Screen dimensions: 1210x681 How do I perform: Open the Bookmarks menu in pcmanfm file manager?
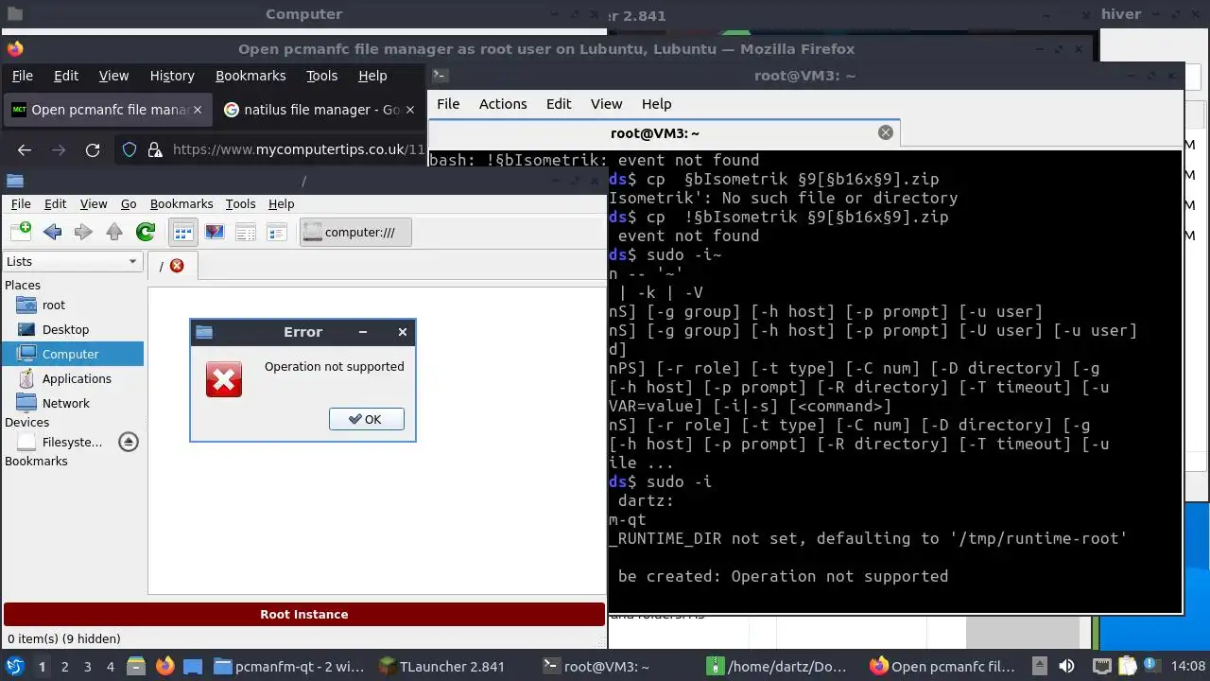181,203
